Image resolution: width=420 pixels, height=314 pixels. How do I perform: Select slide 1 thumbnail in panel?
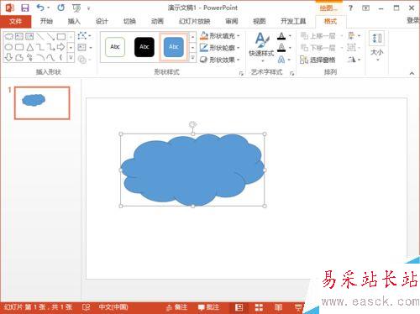[42, 103]
